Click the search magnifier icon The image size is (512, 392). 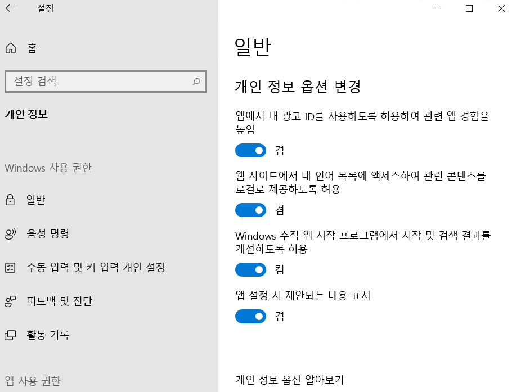[x=196, y=82]
